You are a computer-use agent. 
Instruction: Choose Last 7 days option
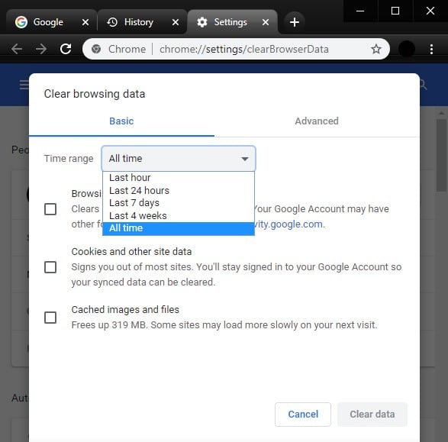point(179,203)
